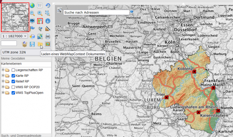Click the Liegenschaften RP layer name
This screenshot has height=137, width=233.
pos(29,70)
